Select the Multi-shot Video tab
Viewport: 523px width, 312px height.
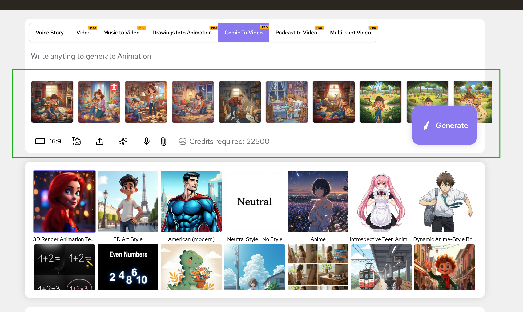pyautogui.click(x=350, y=33)
